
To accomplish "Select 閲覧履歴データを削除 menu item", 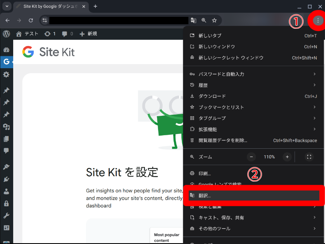I will [x=253, y=140].
